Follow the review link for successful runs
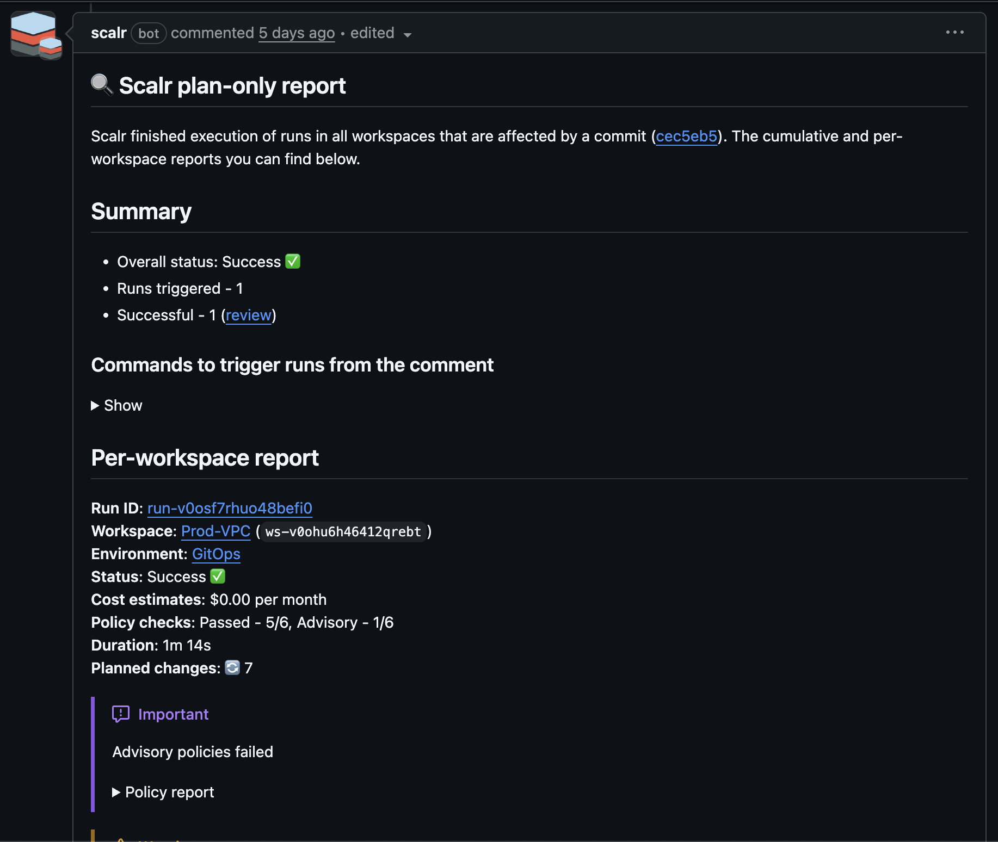998x842 pixels. tap(249, 315)
